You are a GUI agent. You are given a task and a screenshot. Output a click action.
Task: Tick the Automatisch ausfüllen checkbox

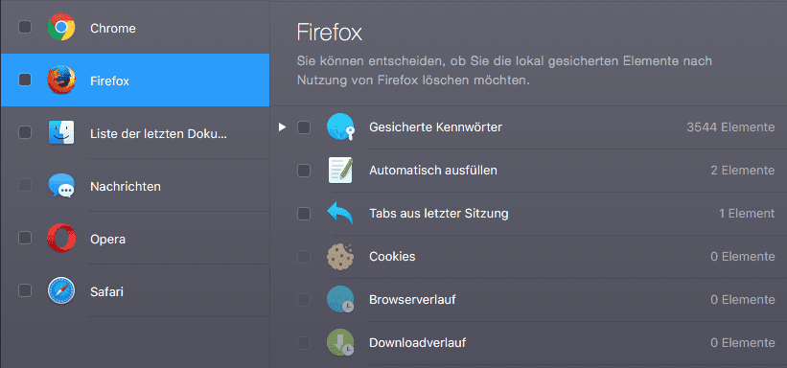pos(304,171)
